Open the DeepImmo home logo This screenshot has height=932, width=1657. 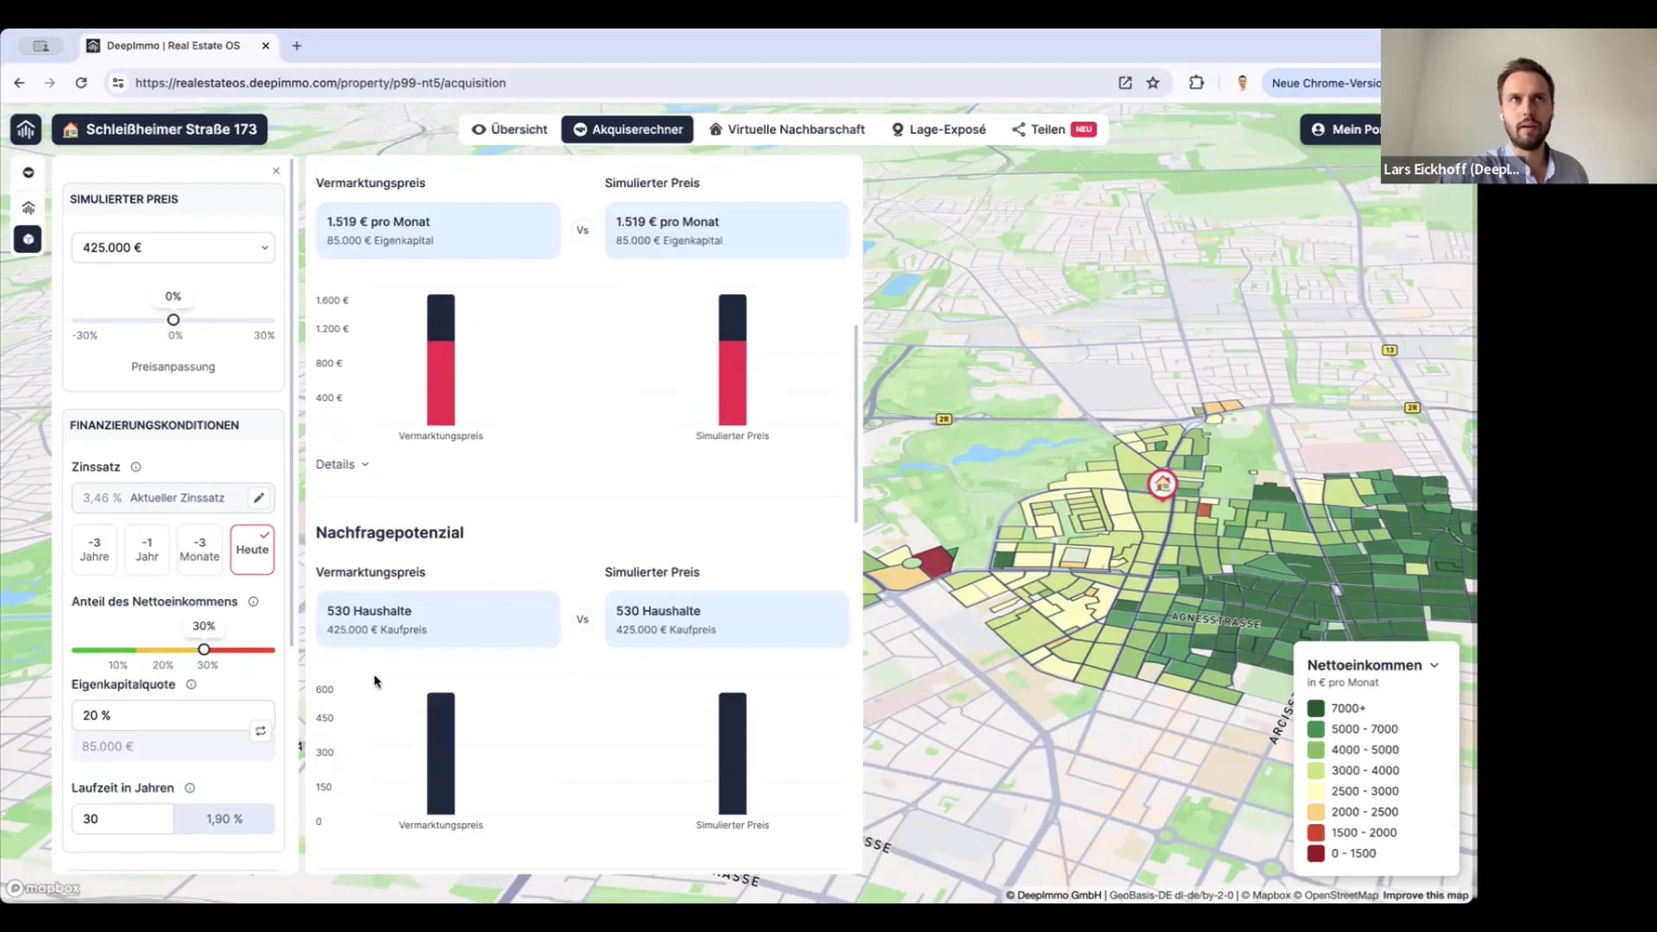point(26,129)
